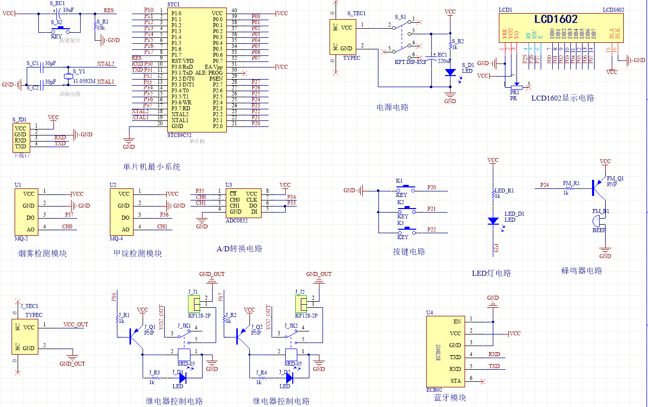
Task: Click the LED_R1 1k resistor
Action: 492,194
